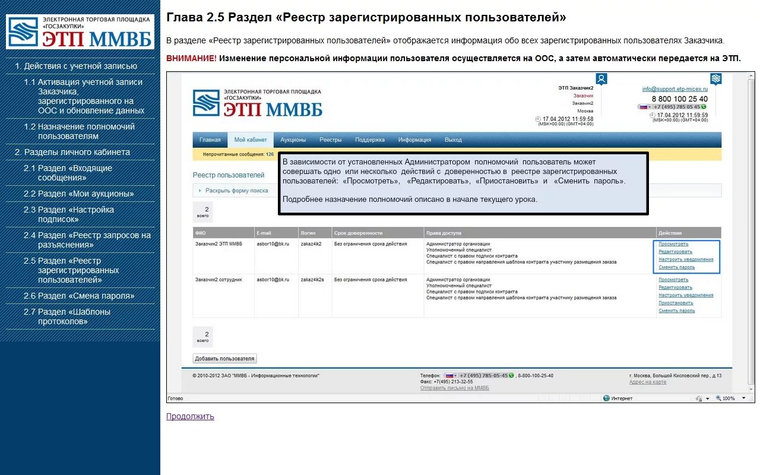Click the E-mail column header
Screen dimensions: 760x475
[276, 233]
